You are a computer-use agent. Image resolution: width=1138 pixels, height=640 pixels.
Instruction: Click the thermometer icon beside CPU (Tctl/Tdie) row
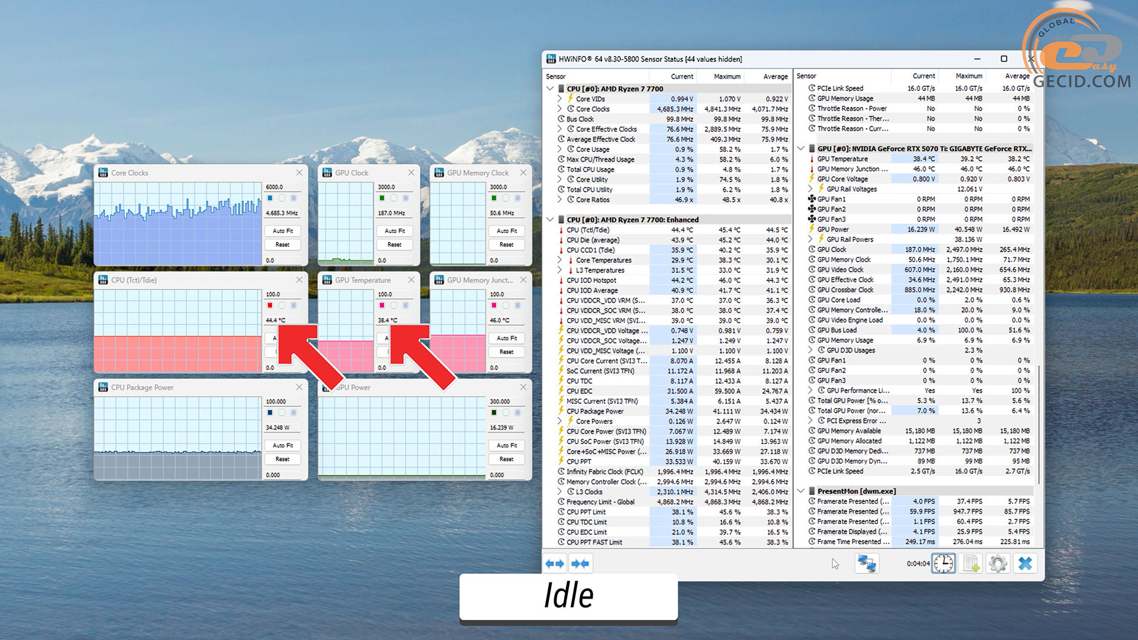tap(561, 230)
